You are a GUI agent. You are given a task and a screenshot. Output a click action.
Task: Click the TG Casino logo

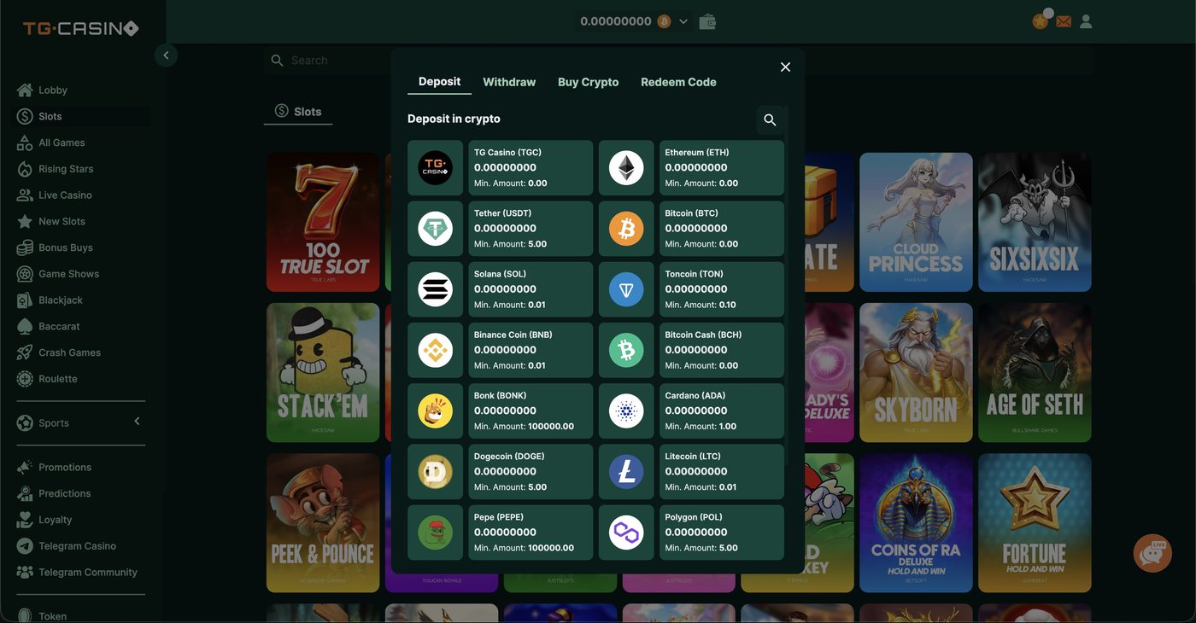80,28
